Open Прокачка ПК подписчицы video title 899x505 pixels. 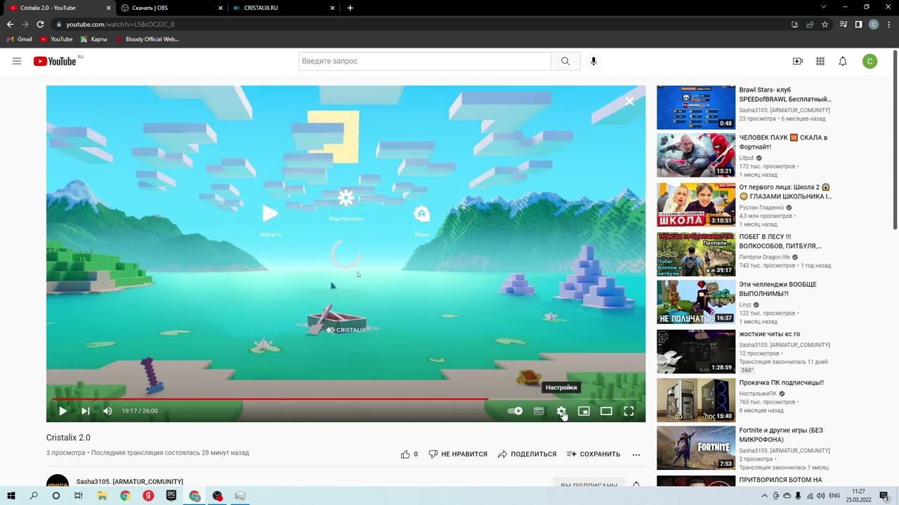(x=781, y=383)
